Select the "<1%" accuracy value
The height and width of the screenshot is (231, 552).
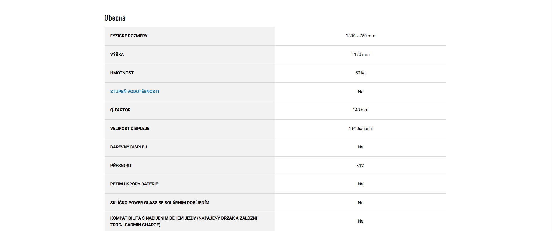pyautogui.click(x=360, y=166)
